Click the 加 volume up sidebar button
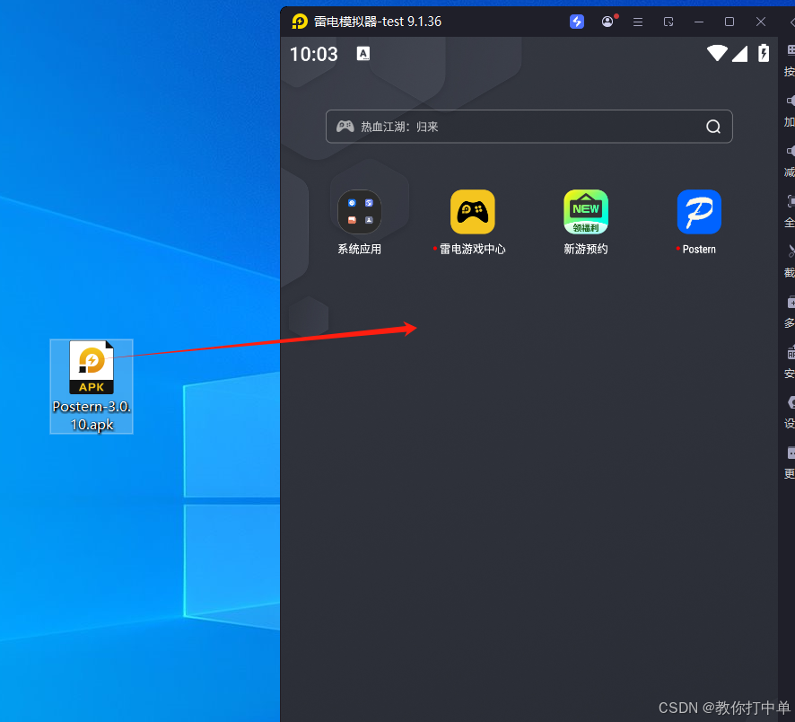Screen dimensions: 795x722 (x=790, y=110)
